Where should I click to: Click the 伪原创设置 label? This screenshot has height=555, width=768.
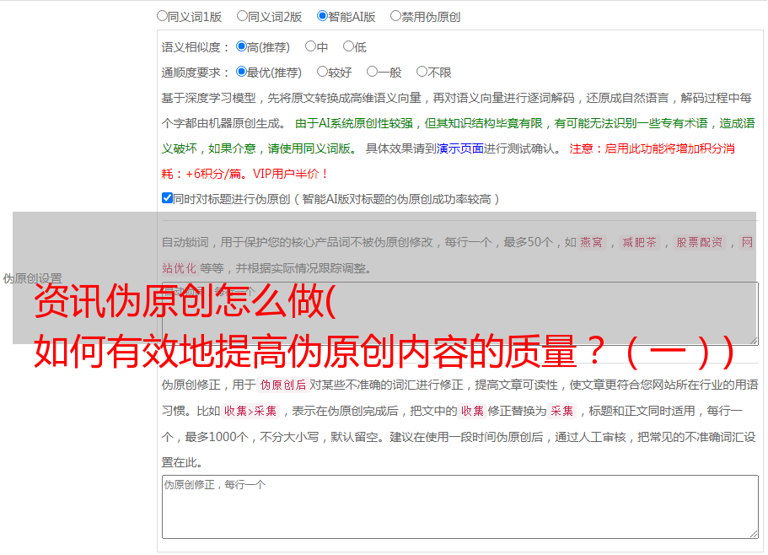coord(32,278)
